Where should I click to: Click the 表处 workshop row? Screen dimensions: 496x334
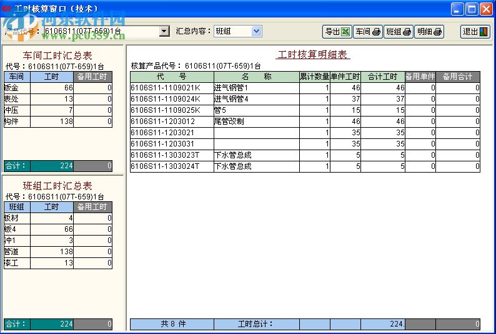pos(58,99)
